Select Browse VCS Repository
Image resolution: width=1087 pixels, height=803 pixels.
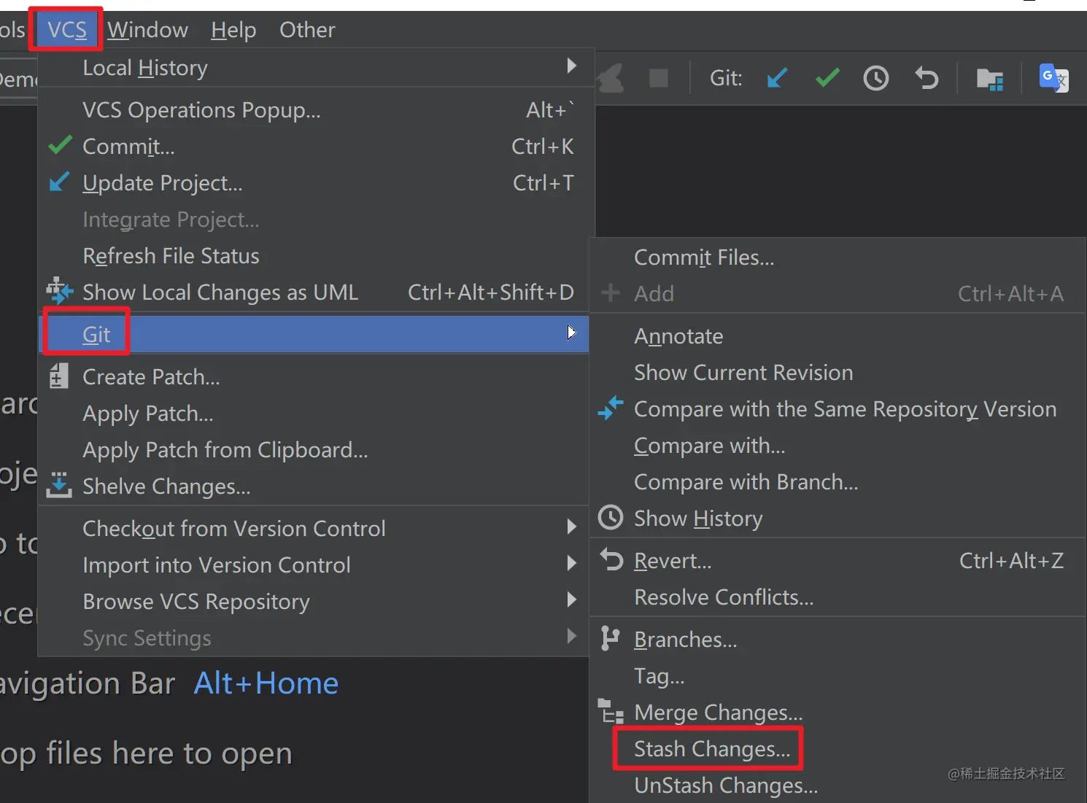pos(314,601)
